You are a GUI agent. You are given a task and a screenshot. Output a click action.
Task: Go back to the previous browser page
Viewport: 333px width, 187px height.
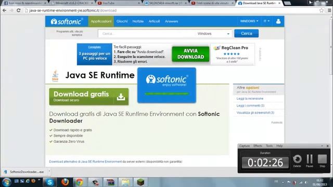tap(4, 10)
